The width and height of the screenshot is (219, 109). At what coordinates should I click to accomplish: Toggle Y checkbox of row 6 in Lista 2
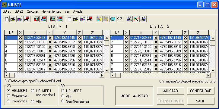[156, 60]
